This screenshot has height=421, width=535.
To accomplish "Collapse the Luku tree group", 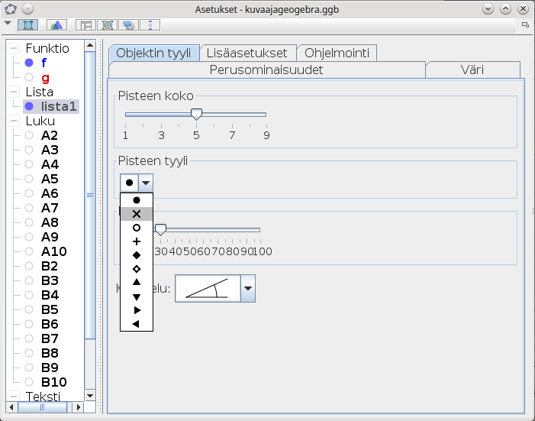I will tap(14, 121).
